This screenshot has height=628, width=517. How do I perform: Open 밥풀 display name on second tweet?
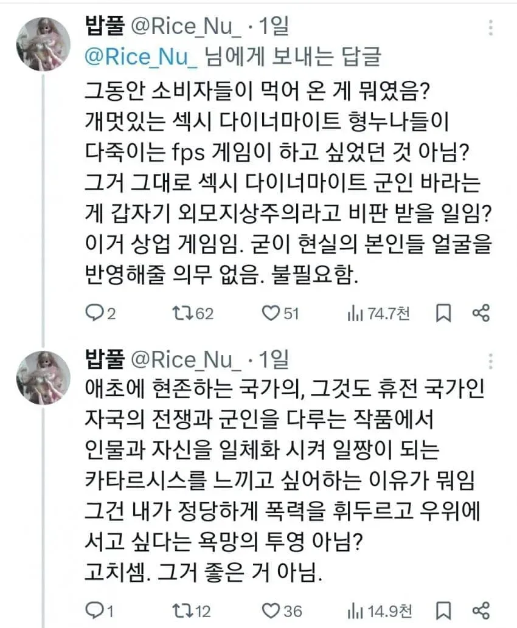click(x=105, y=359)
